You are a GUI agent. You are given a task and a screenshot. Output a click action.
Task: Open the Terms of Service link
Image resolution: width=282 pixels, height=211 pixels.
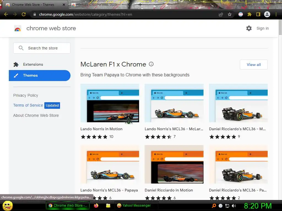point(28,105)
